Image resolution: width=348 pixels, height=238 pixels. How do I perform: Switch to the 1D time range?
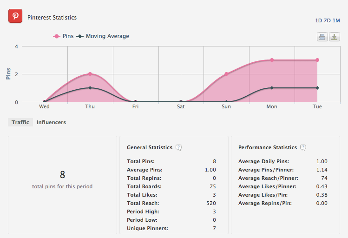318,20
